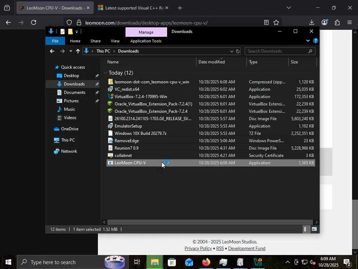Click the shield tracking protection icon
The image size is (358, 269).
pos(69,22)
